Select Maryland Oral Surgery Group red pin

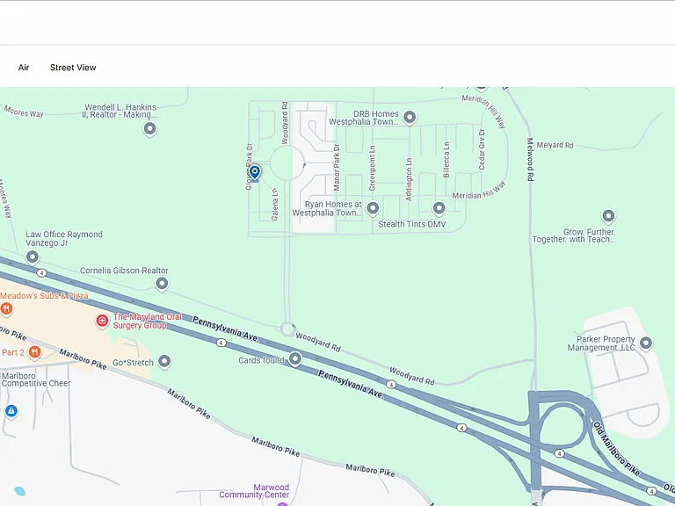pos(102,321)
